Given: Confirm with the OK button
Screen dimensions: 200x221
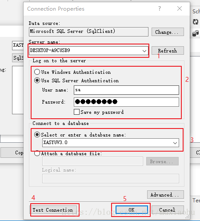Looking at the screenshot, I should click(x=132, y=210).
